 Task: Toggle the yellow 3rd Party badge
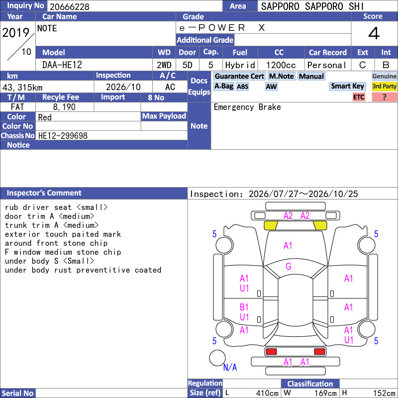point(384,86)
